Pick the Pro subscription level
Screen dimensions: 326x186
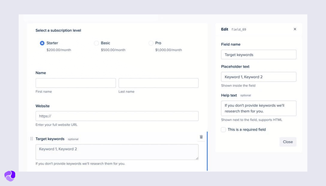click(151, 43)
